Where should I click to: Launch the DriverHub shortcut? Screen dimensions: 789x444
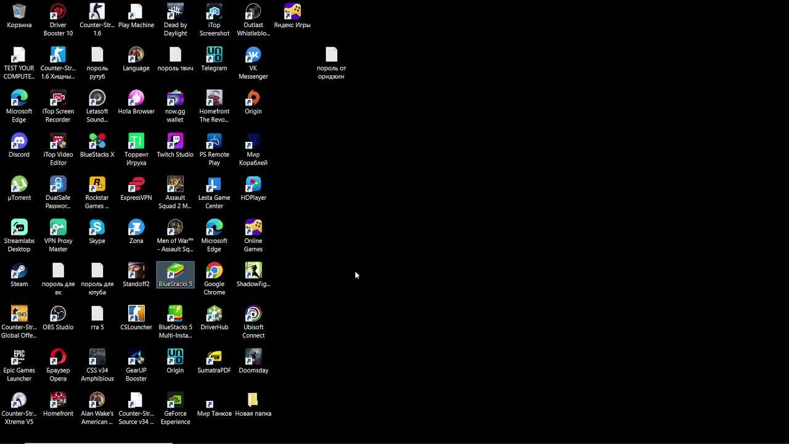coord(214,319)
